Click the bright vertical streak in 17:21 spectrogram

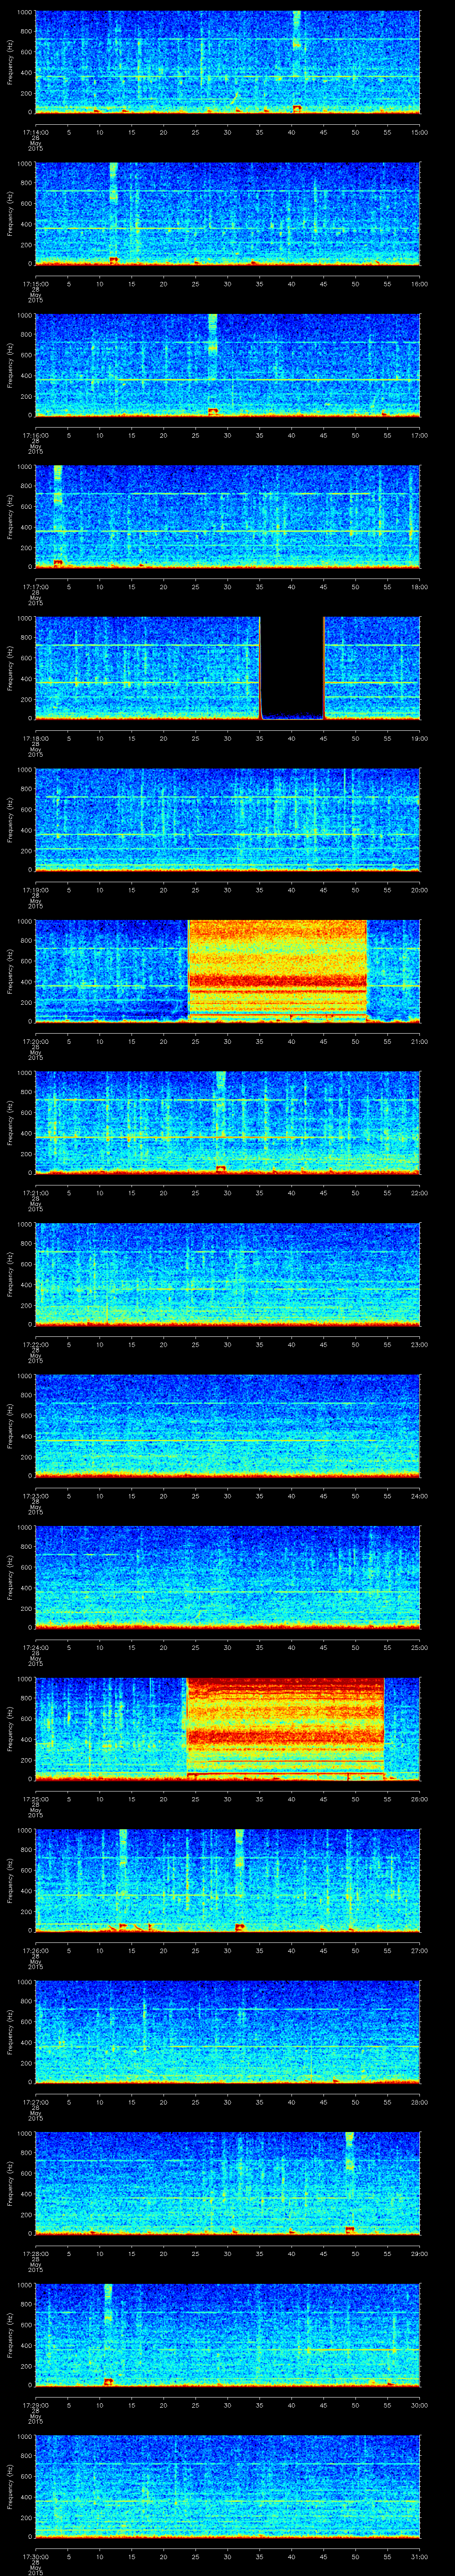221,1084
